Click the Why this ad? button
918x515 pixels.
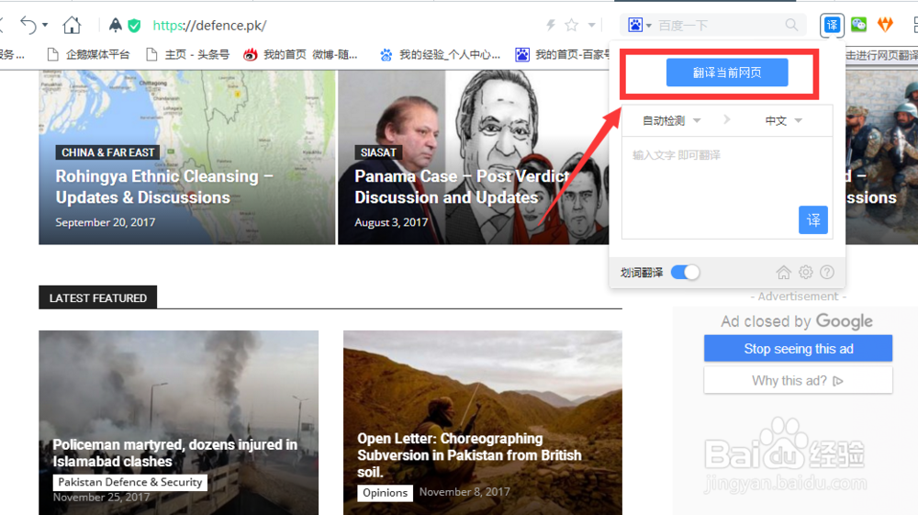798,381
